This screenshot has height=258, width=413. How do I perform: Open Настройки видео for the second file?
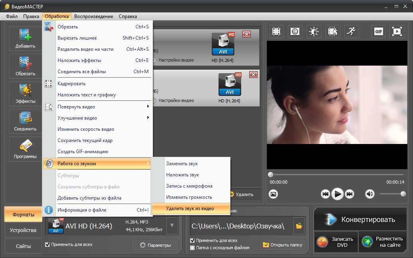coord(176,100)
